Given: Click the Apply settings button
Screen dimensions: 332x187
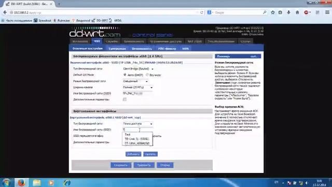Looking at the screenshot, I should pyautogui.click(x=144, y=165).
